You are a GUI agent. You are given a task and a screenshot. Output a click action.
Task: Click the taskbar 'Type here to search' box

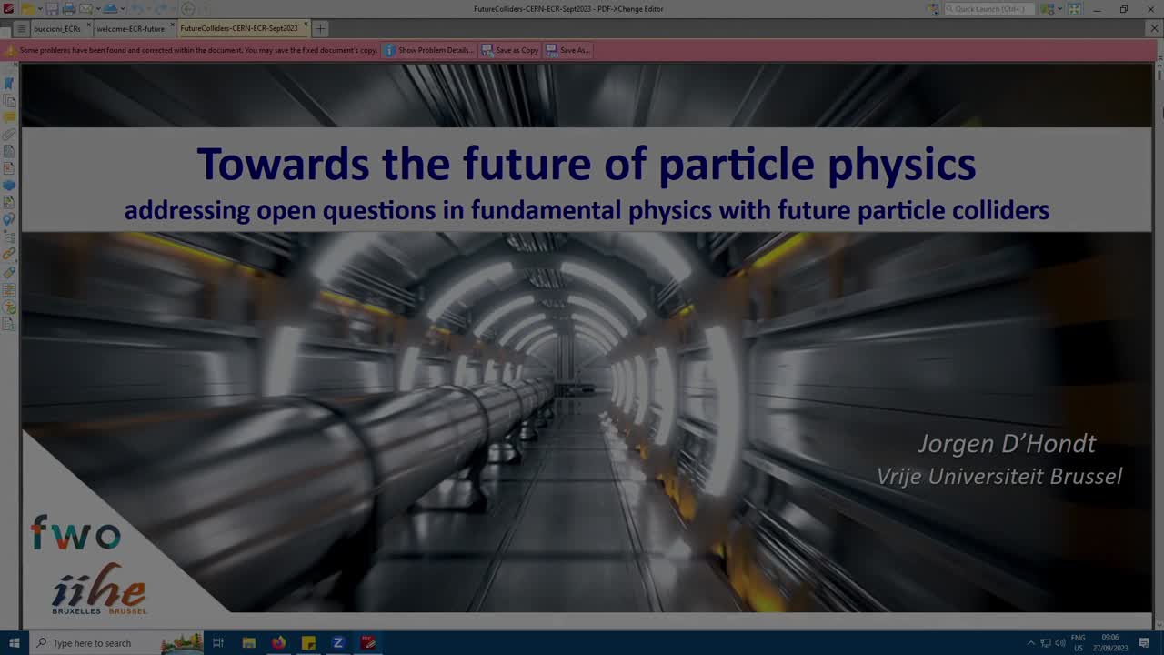(x=116, y=643)
